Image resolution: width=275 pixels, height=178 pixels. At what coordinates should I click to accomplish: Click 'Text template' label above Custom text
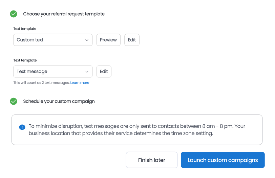(x=25, y=29)
